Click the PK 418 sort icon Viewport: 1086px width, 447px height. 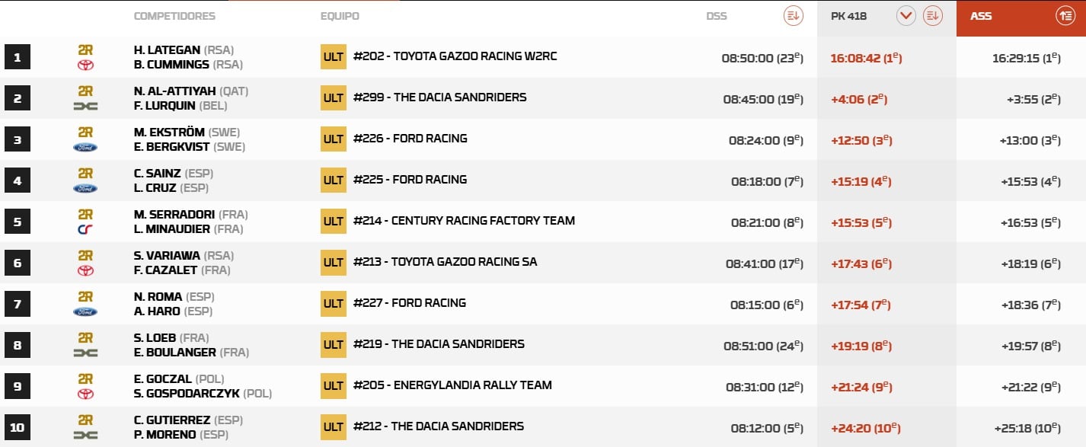click(x=932, y=15)
